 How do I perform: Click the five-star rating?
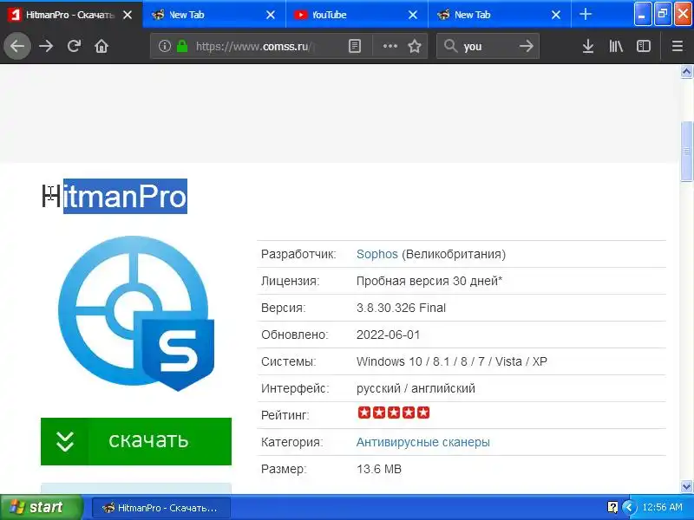pos(394,413)
